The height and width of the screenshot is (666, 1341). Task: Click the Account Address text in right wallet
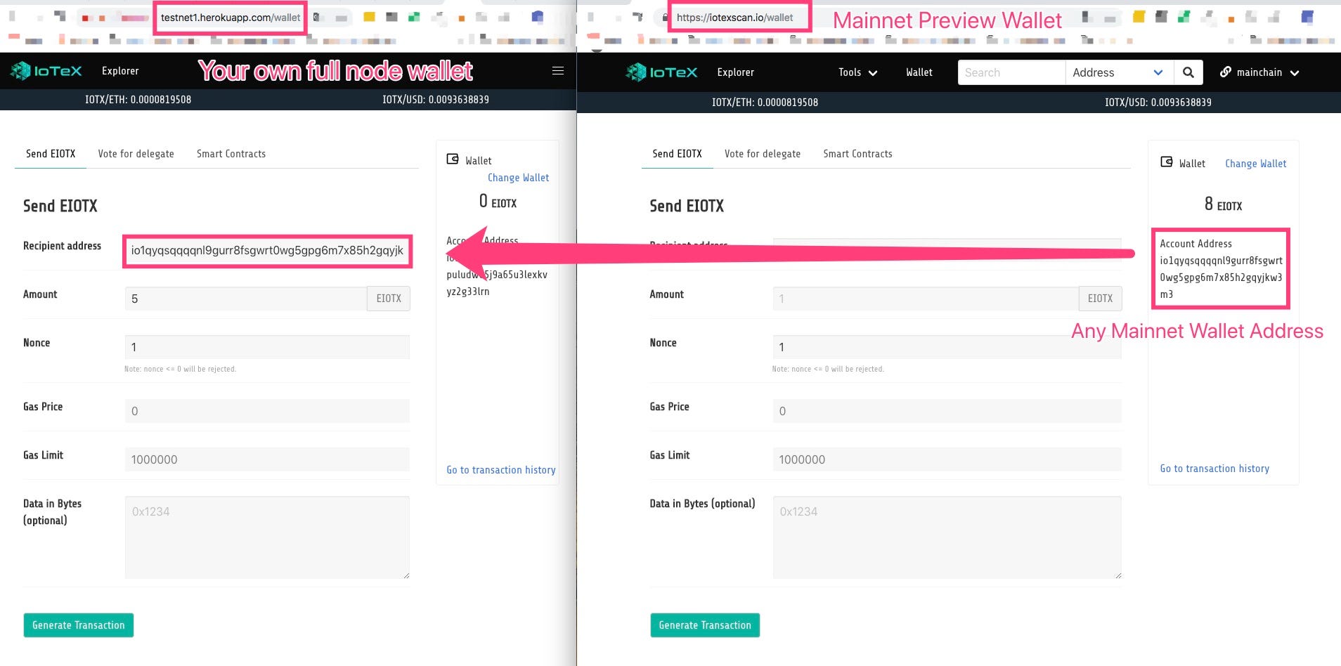pos(1221,269)
